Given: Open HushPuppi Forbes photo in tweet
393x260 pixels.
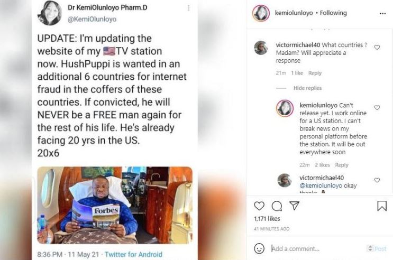Looking at the screenshot, I should [115, 205].
